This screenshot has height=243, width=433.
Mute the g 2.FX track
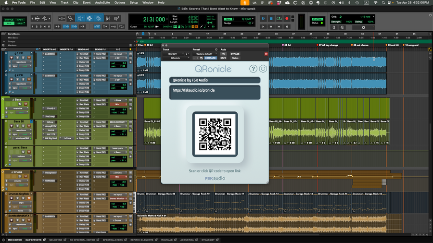click(x=29, y=79)
